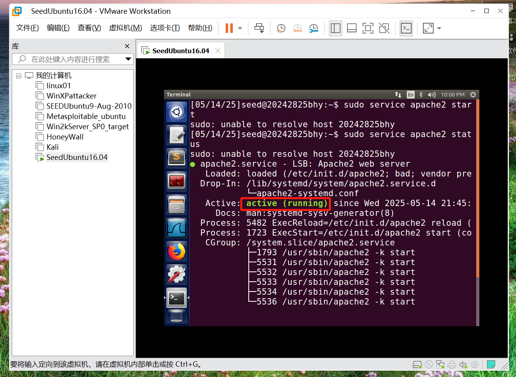Open the 编辑(E) menu
The image size is (516, 377).
(x=58, y=28)
